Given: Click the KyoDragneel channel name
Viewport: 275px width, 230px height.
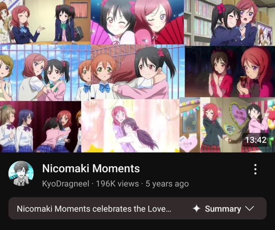Looking at the screenshot, I should 66,184.
